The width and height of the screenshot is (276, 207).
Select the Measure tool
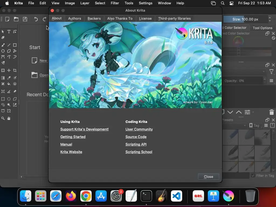pyautogui.click(x=9, y=91)
